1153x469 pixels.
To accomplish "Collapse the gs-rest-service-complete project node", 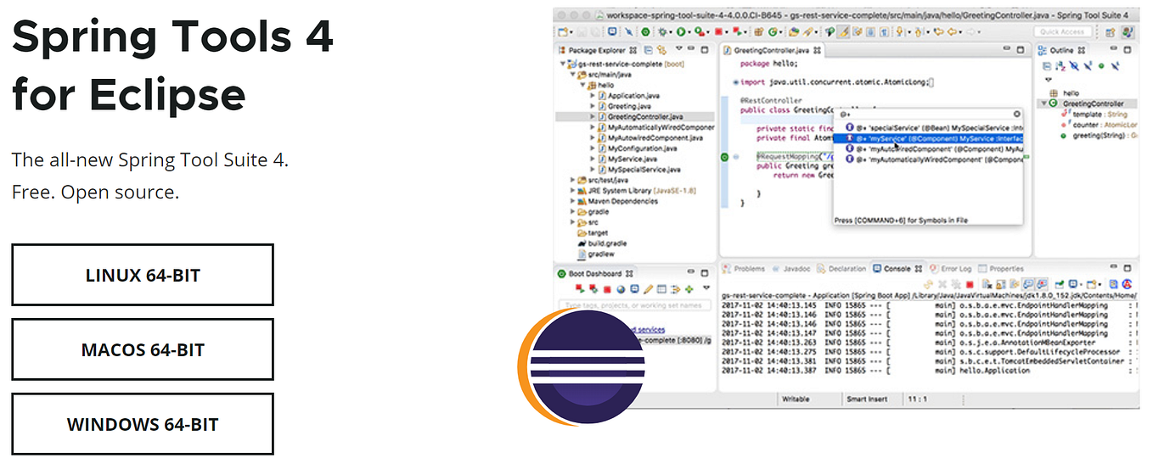I will pos(562,64).
